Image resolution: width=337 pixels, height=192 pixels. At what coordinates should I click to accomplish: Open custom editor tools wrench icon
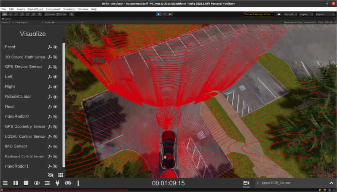(40, 14)
